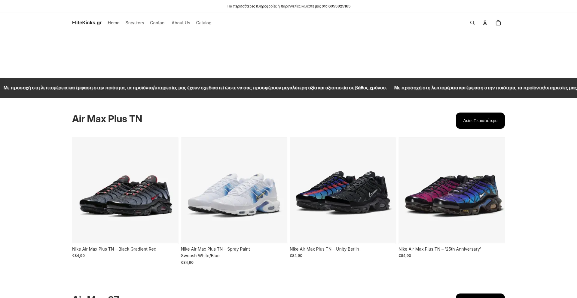Click the '25th Anniversary' product title

click(440, 249)
